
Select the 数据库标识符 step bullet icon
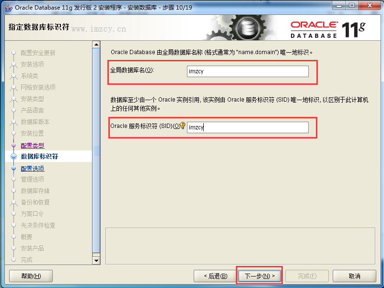click(x=14, y=156)
